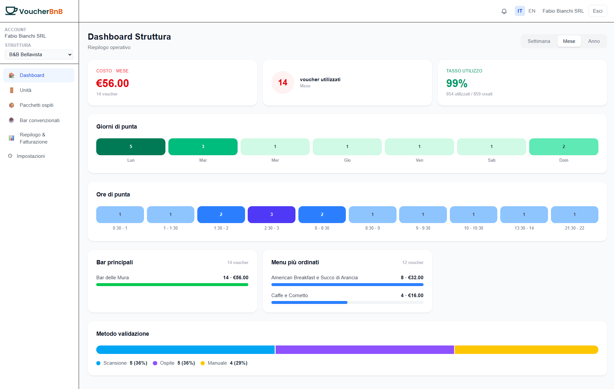Click the Impostazioni gear icon

click(x=10, y=156)
